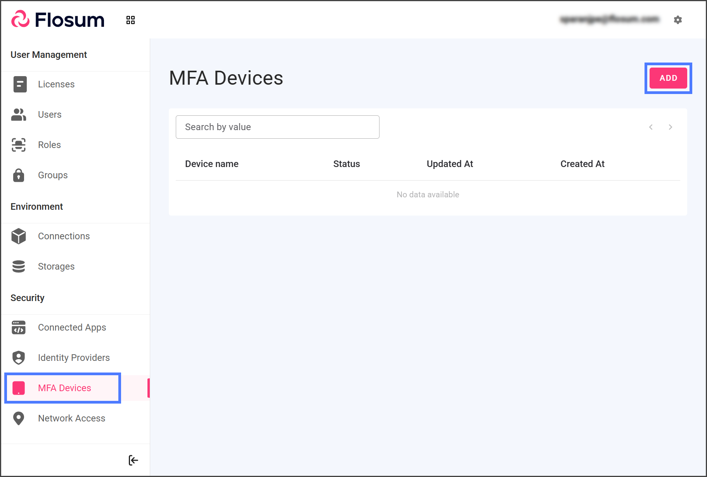
Task: Click the Groups lock icon
Action: [x=19, y=175]
